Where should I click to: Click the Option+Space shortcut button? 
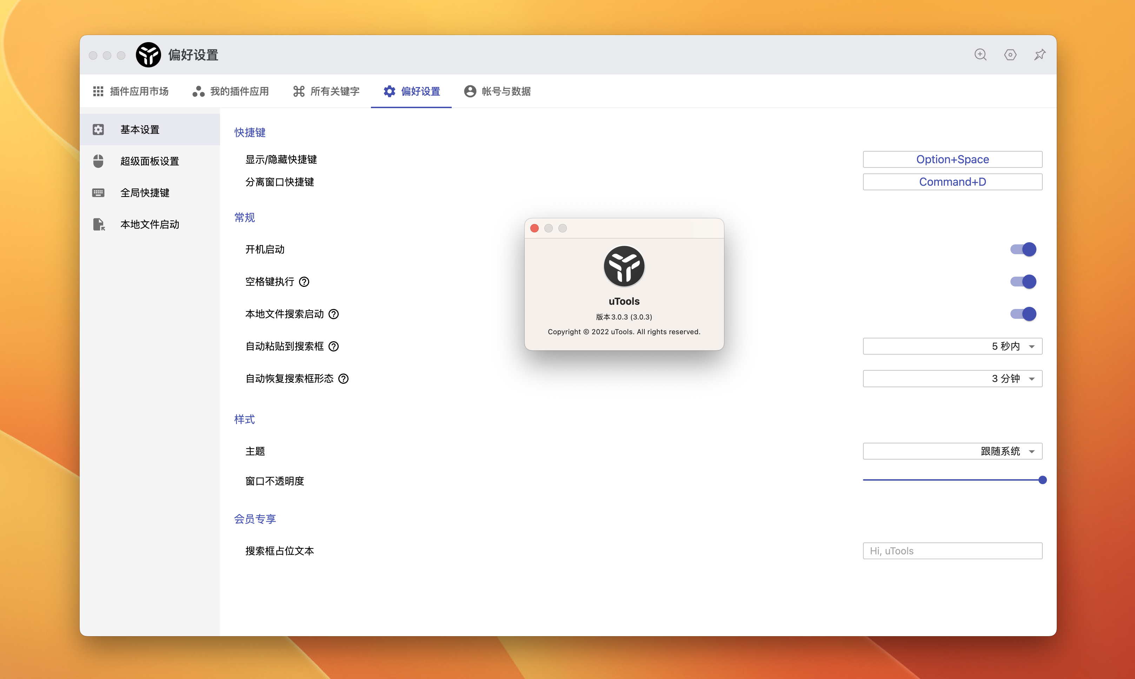[x=952, y=160]
